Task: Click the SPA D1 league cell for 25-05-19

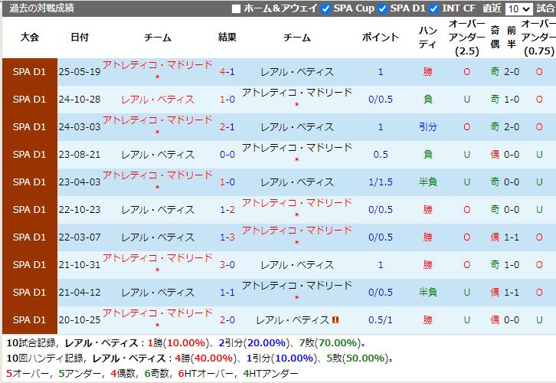Action: (x=30, y=72)
